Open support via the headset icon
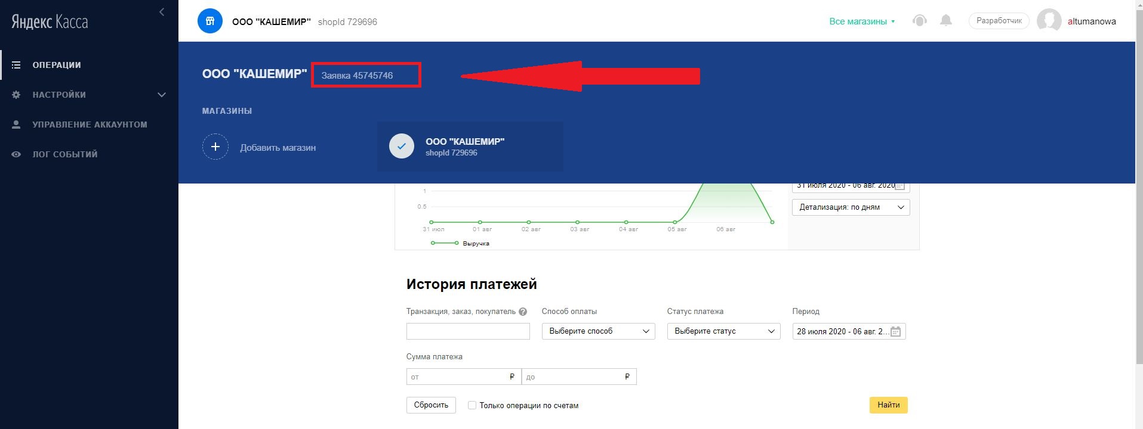1143x429 pixels. click(x=920, y=21)
